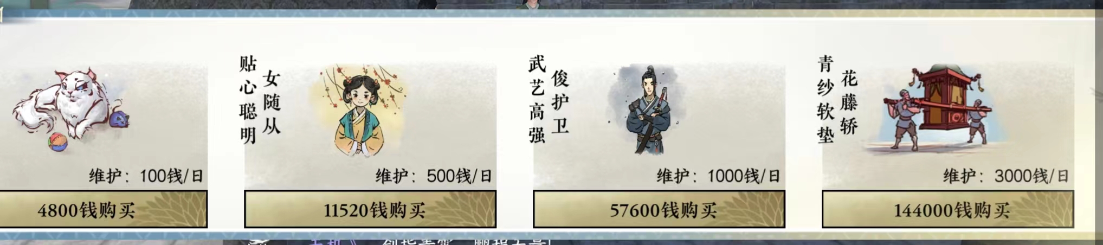Click the 维护 3000钱/日 label
This screenshot has width=1103, height=245.
pos(1006,176)
